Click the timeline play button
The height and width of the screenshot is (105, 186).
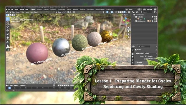[x=65, y=85]
